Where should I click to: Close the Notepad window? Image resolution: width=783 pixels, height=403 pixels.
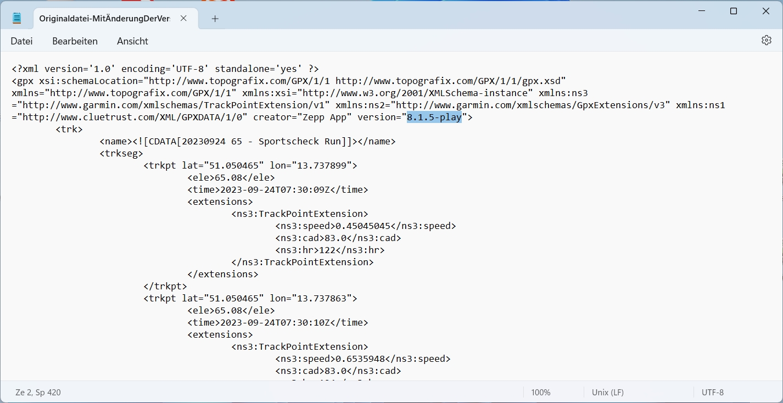(764, 11)
